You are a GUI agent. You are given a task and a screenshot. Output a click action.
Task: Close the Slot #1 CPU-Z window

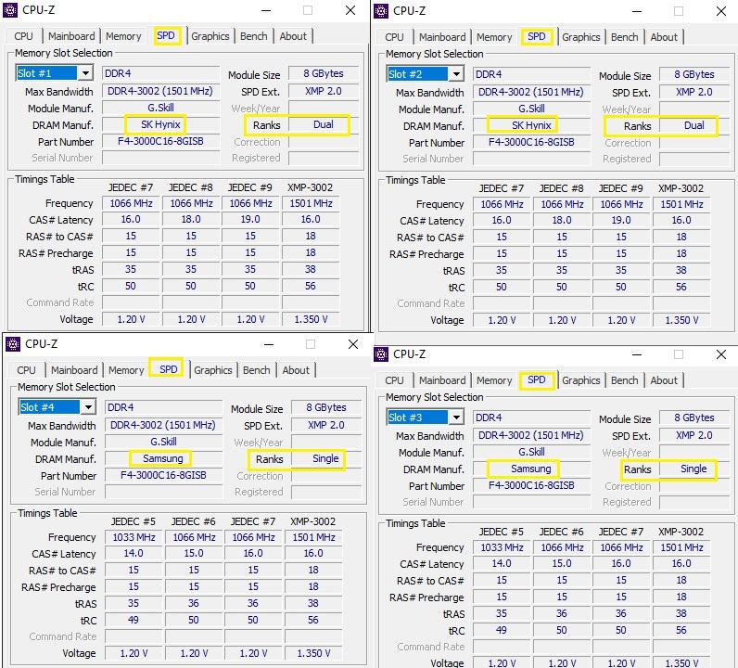[x=350, y=10]
